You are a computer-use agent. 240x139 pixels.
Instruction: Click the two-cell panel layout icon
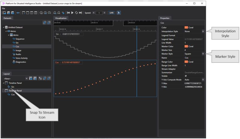click(31, 13)
